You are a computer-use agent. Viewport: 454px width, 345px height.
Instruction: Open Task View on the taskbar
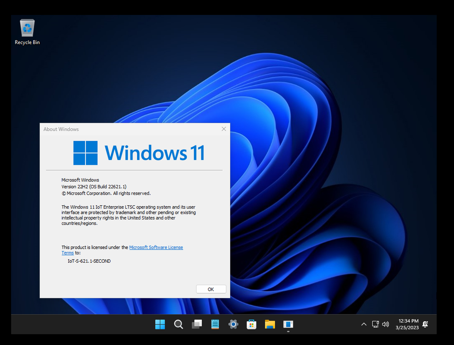(197, 324)
